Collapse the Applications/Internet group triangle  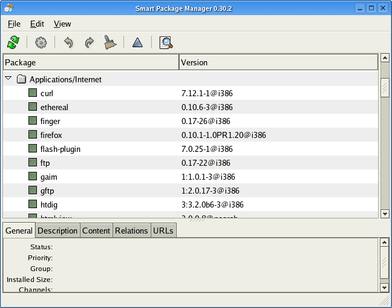(x=8, y=78)
